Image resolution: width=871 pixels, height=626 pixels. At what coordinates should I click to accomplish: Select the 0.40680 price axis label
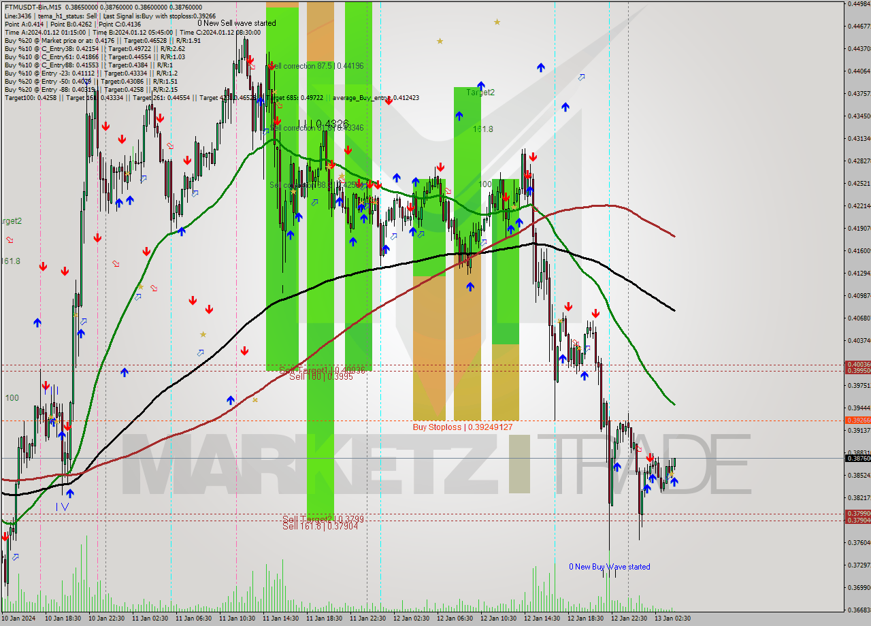[859, 318]
